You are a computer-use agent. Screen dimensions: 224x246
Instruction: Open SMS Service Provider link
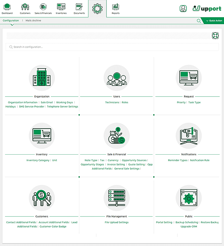pyautogui.click(x=31, y=107)
